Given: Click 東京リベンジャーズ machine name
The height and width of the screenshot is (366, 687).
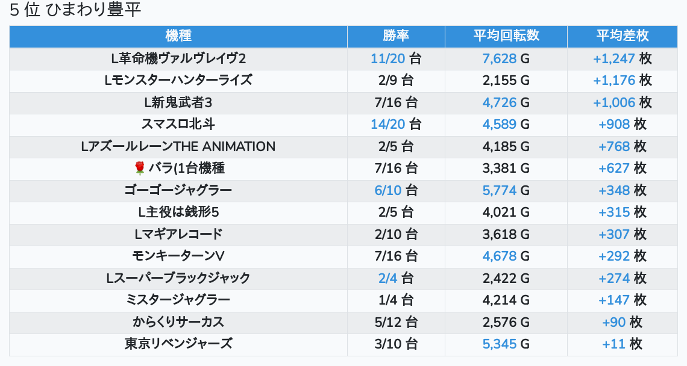Looking at the screenshot, I should pyautogui.click(x=178, y=344).
